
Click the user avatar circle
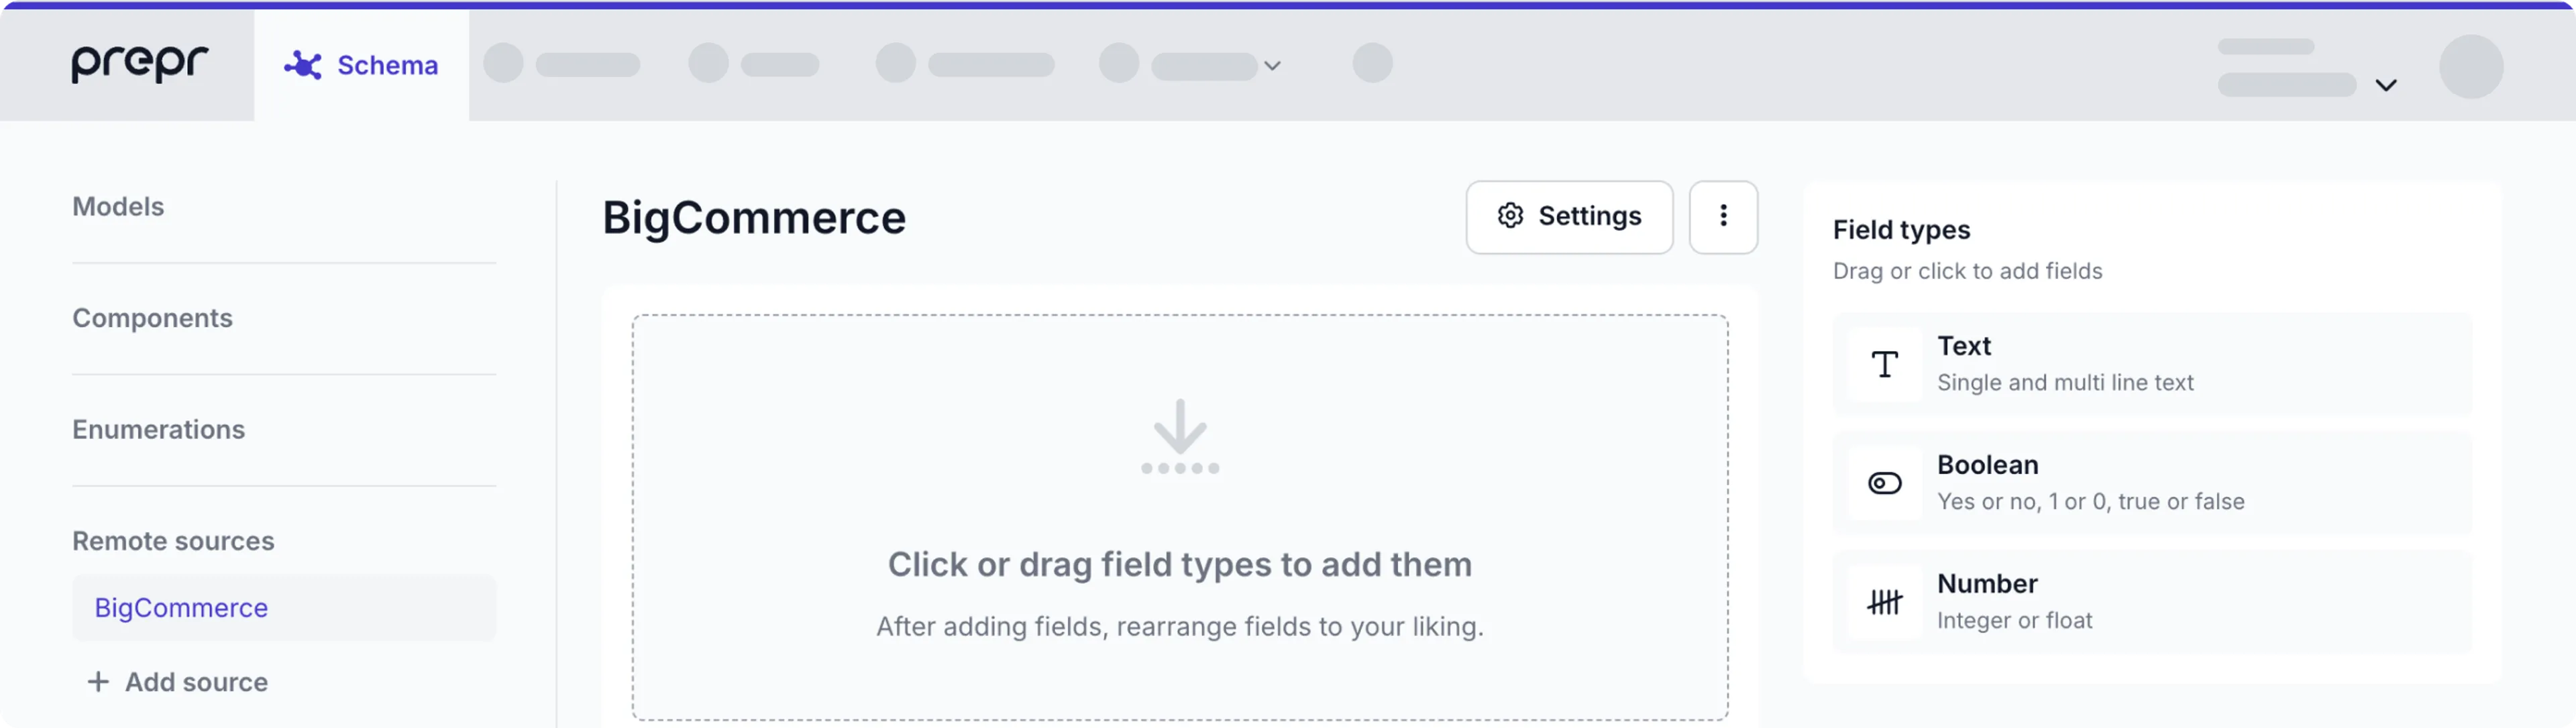pos(2470,66)
